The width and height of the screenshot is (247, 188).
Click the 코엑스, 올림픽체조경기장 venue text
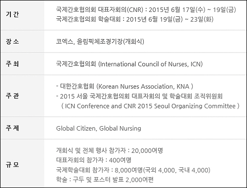tap(100, 41)
